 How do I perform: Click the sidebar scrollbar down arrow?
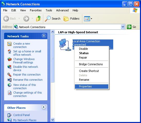52,120
